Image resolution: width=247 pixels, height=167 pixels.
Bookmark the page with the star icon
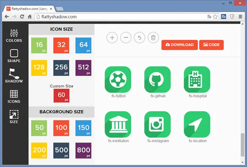215,17
